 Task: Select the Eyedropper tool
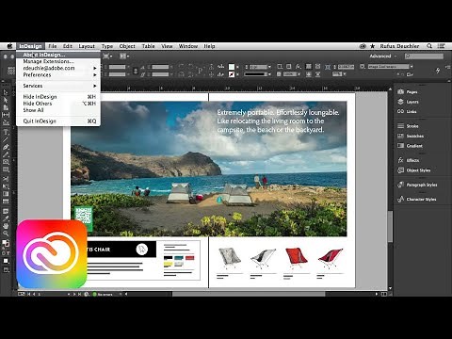(6, 218)
